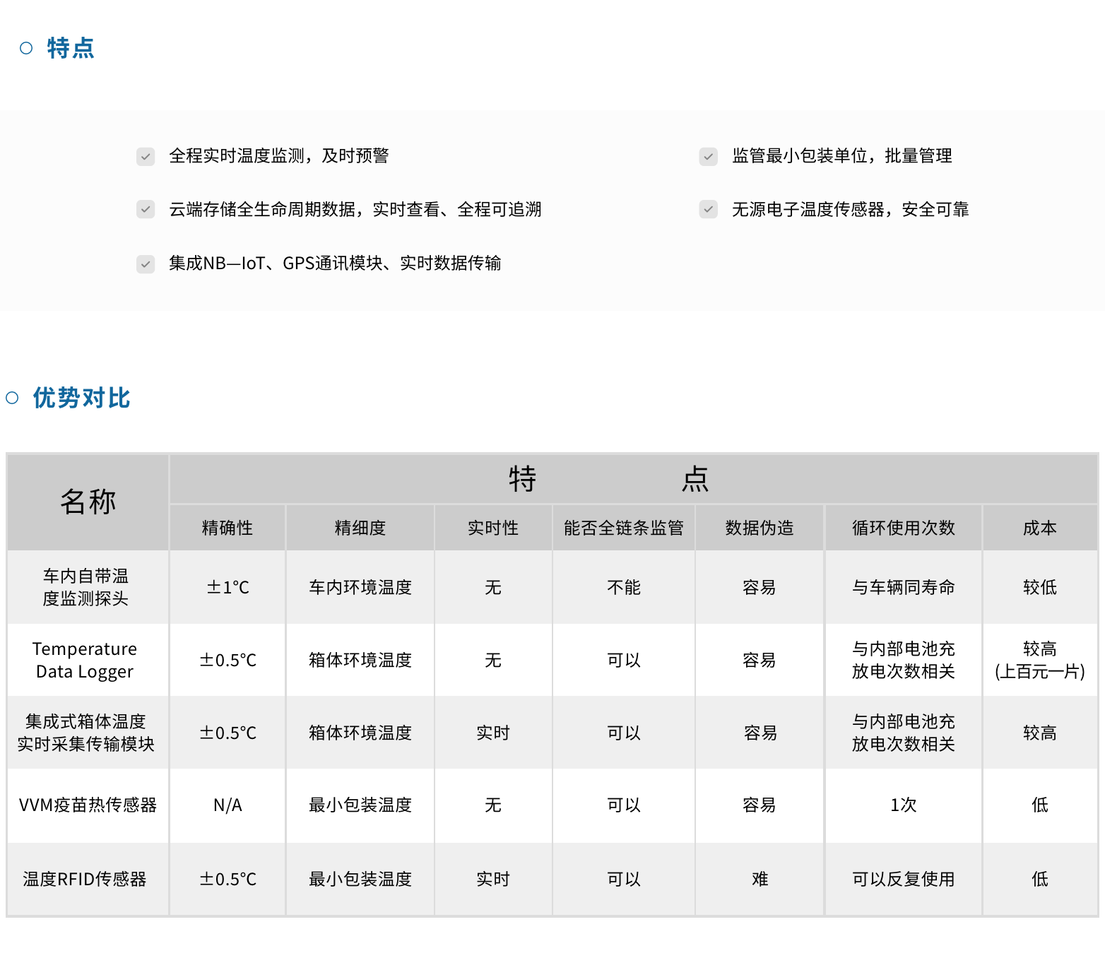
Task: Click the 精确性 column header
Action: [226, 527]
